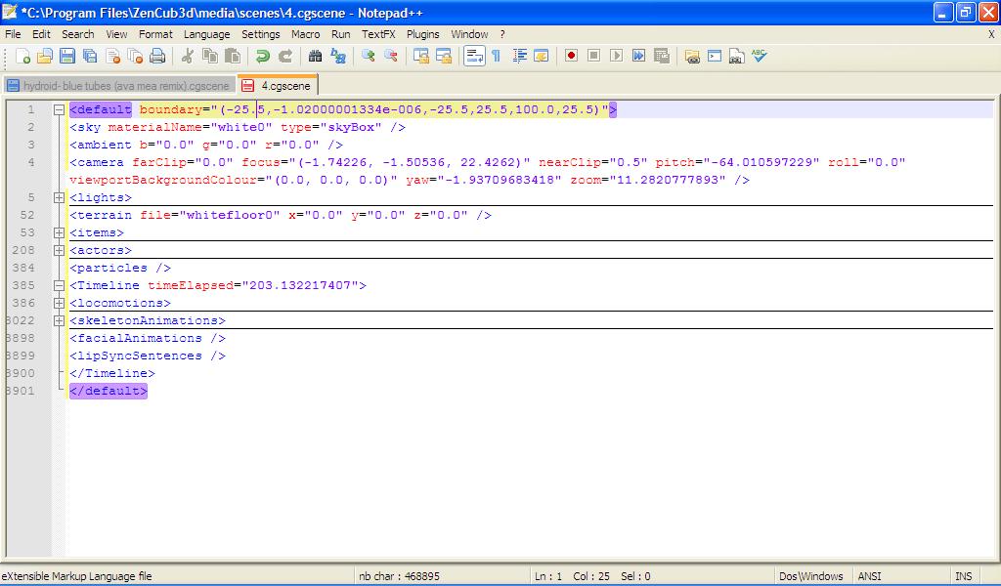Start macro recording with red record button
Viewport: 1001px width, 586px height.
(572, 57)
